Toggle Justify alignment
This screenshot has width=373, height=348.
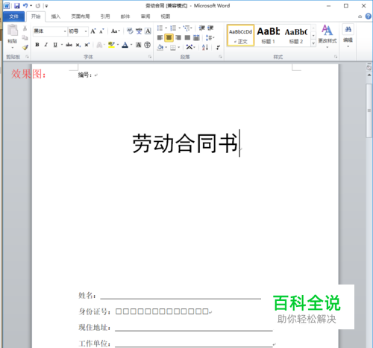[187, 37]
